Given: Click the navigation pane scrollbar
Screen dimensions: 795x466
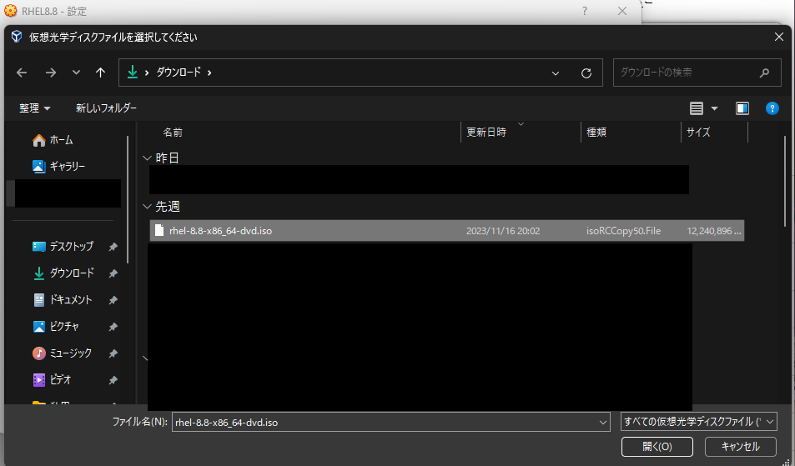Looking at the screenshot, I should click(x=128, y=199).
